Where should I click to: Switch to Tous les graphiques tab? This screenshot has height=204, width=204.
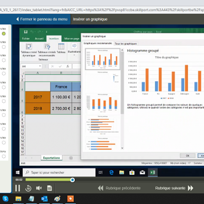[126, 44]
